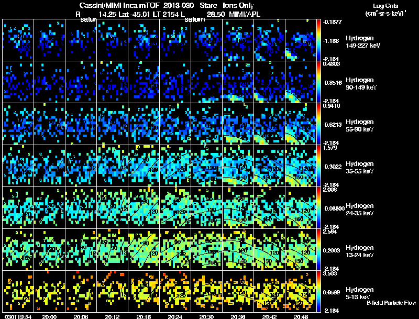Screen dimensions: 419x319
Task: Click the 0.2003 color scale value
Action: point(332,250)
